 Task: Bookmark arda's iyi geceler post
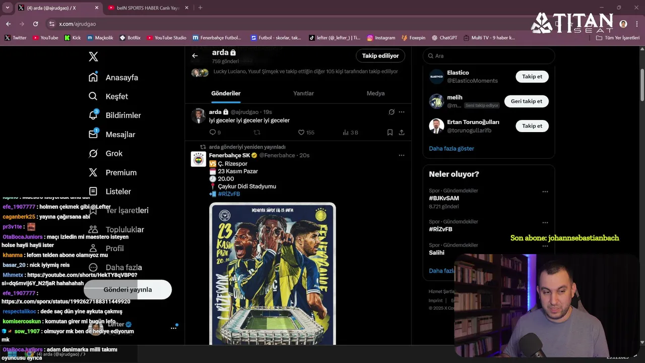(x=390, y=132)
